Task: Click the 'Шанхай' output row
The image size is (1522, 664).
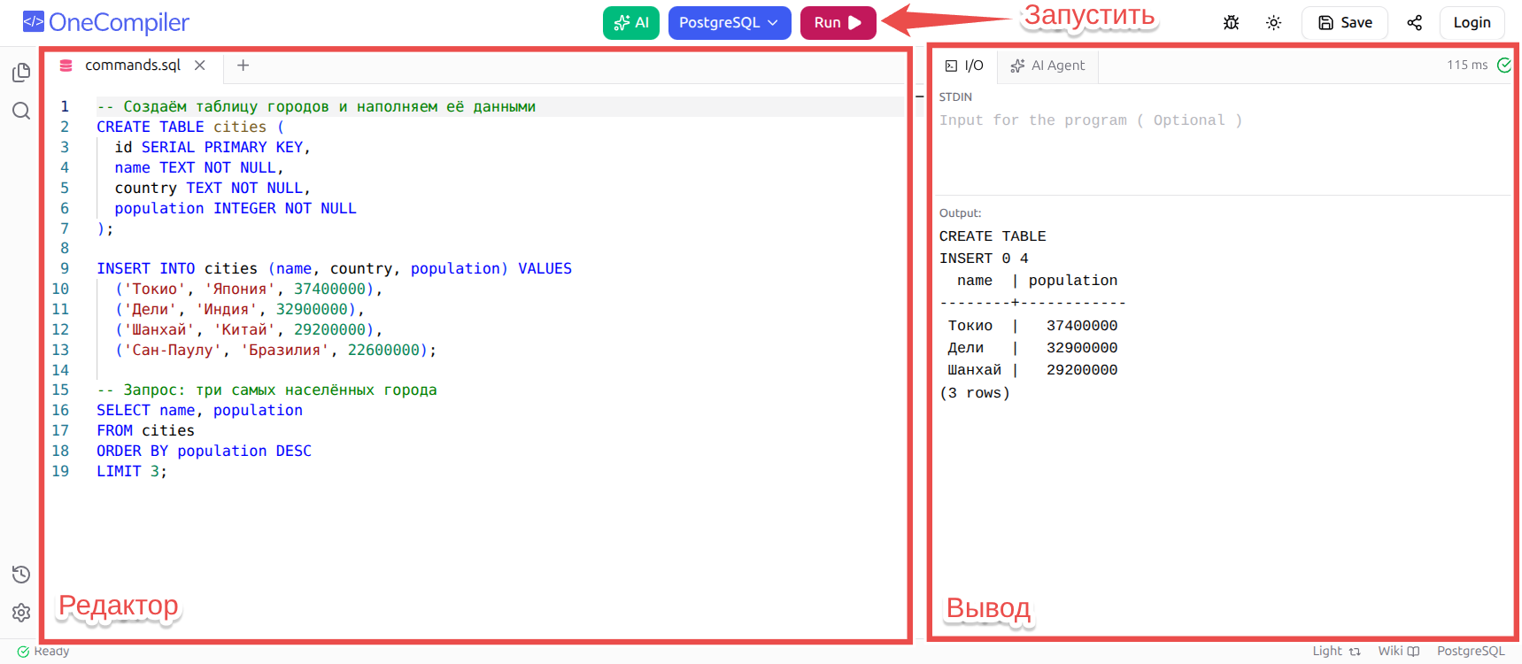Action: click(x=1032, y=370)
